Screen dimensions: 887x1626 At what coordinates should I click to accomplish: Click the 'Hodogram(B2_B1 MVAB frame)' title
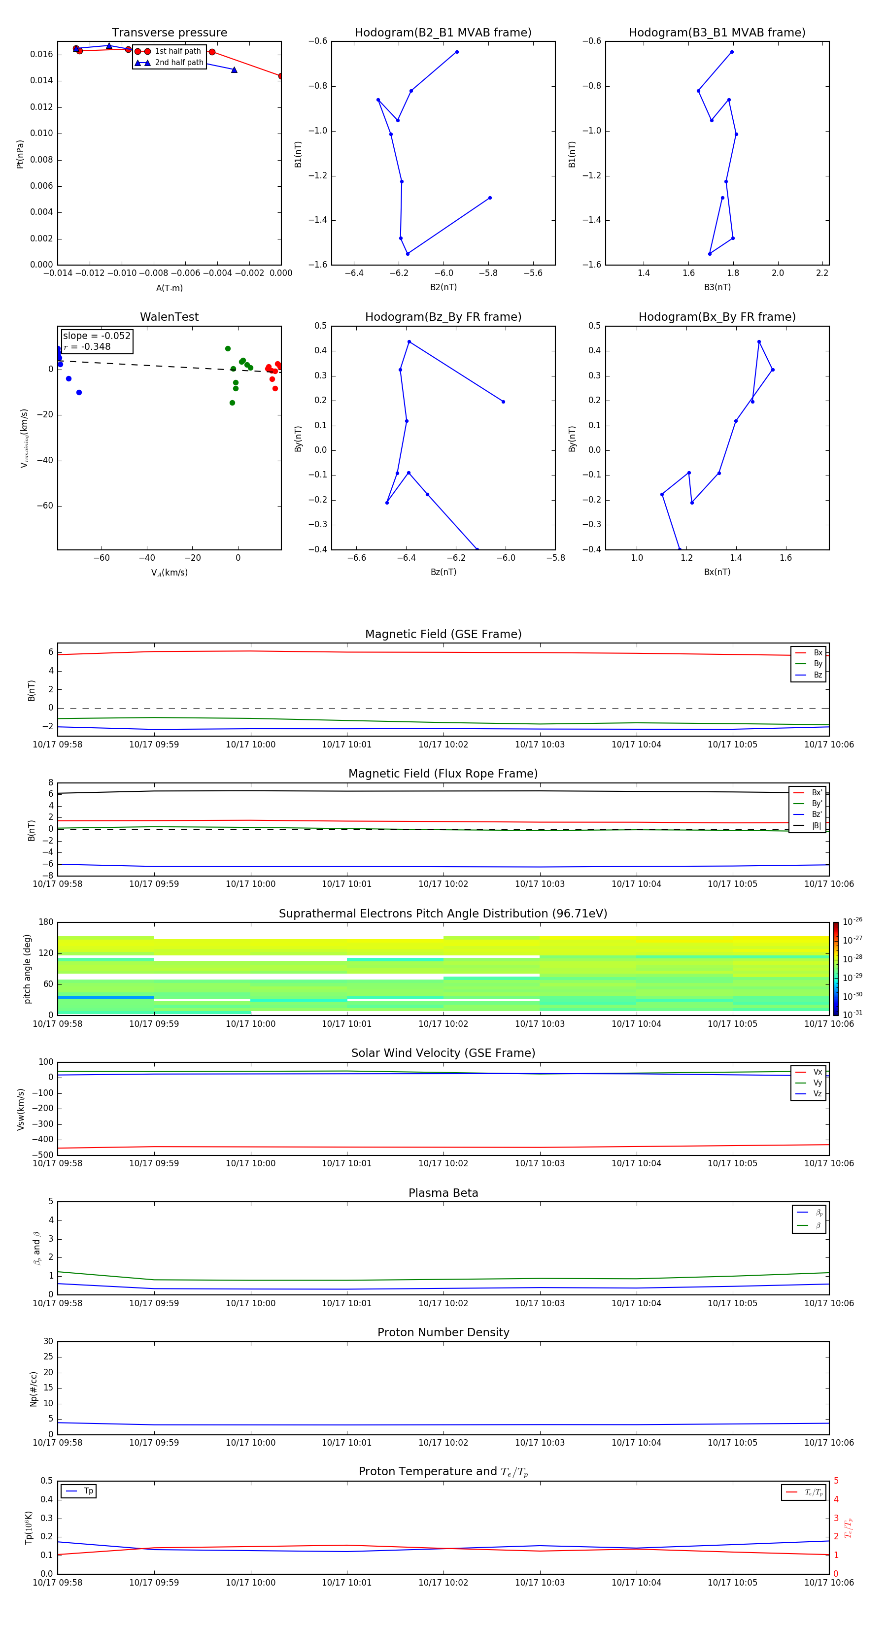pyautogui.click(x=443, y=32)
